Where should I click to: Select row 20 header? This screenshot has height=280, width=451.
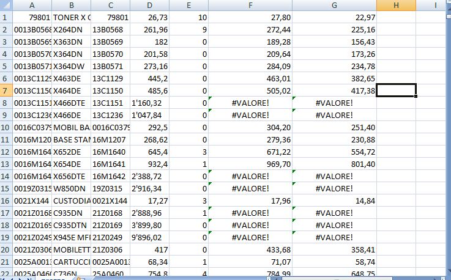[x=6, y=249]
